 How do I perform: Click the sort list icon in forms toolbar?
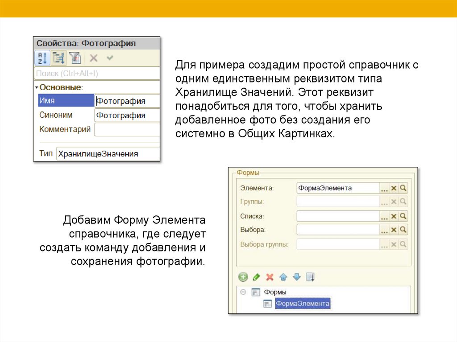[311, 277]
